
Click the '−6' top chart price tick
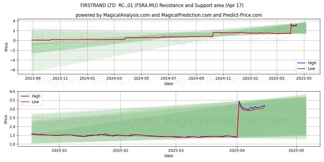coord(13,70)
